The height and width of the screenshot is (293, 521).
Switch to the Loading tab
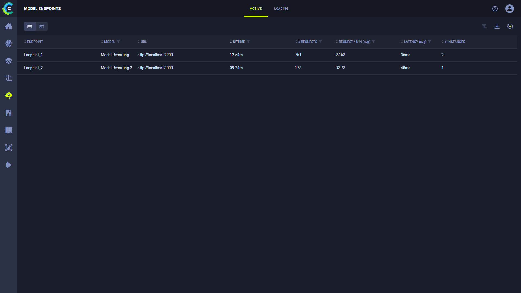281,9
